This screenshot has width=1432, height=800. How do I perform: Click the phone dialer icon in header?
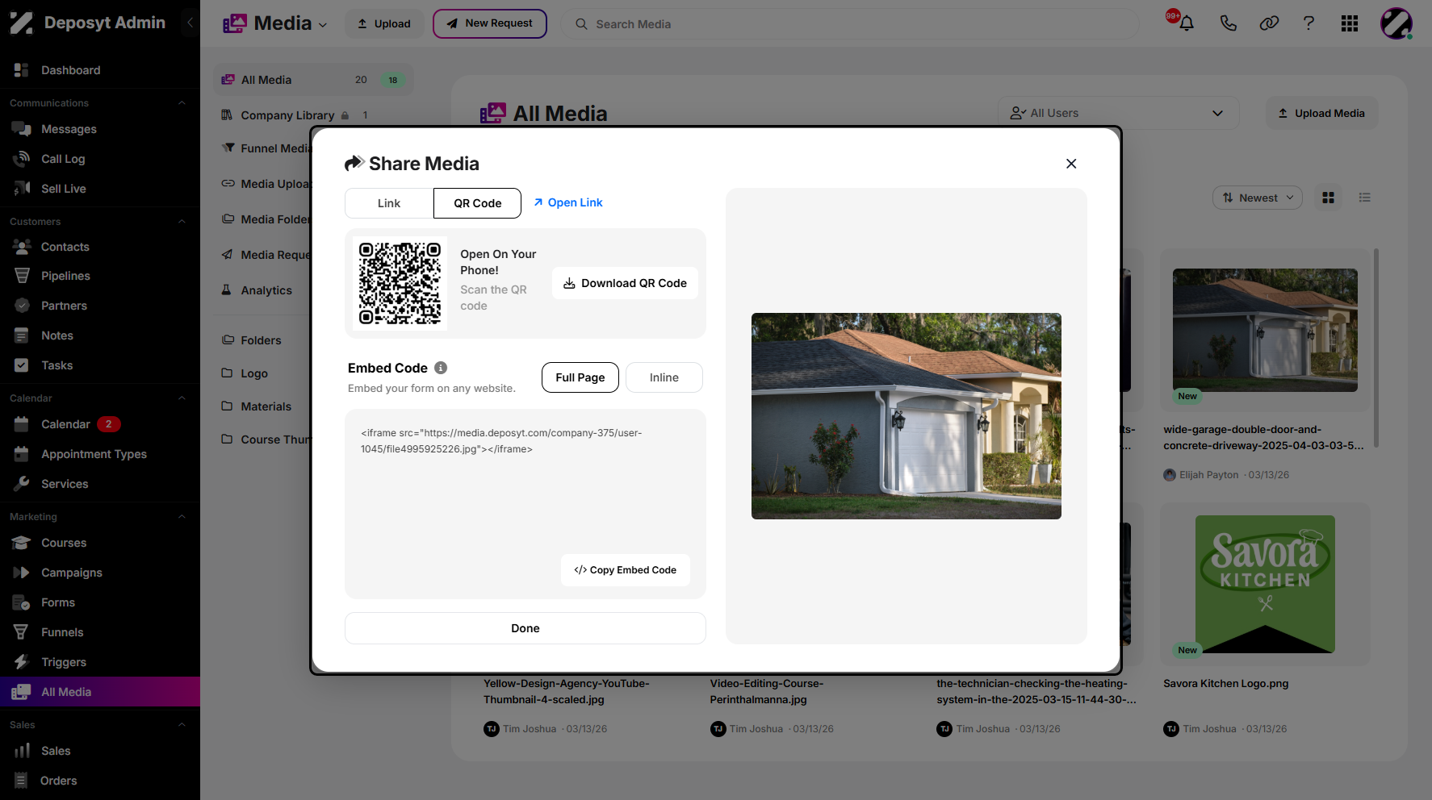click(x=1228, y=23)
